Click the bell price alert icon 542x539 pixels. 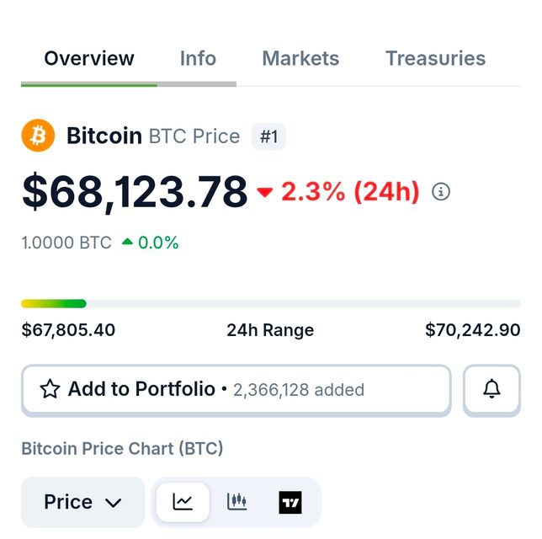(492, 389)
